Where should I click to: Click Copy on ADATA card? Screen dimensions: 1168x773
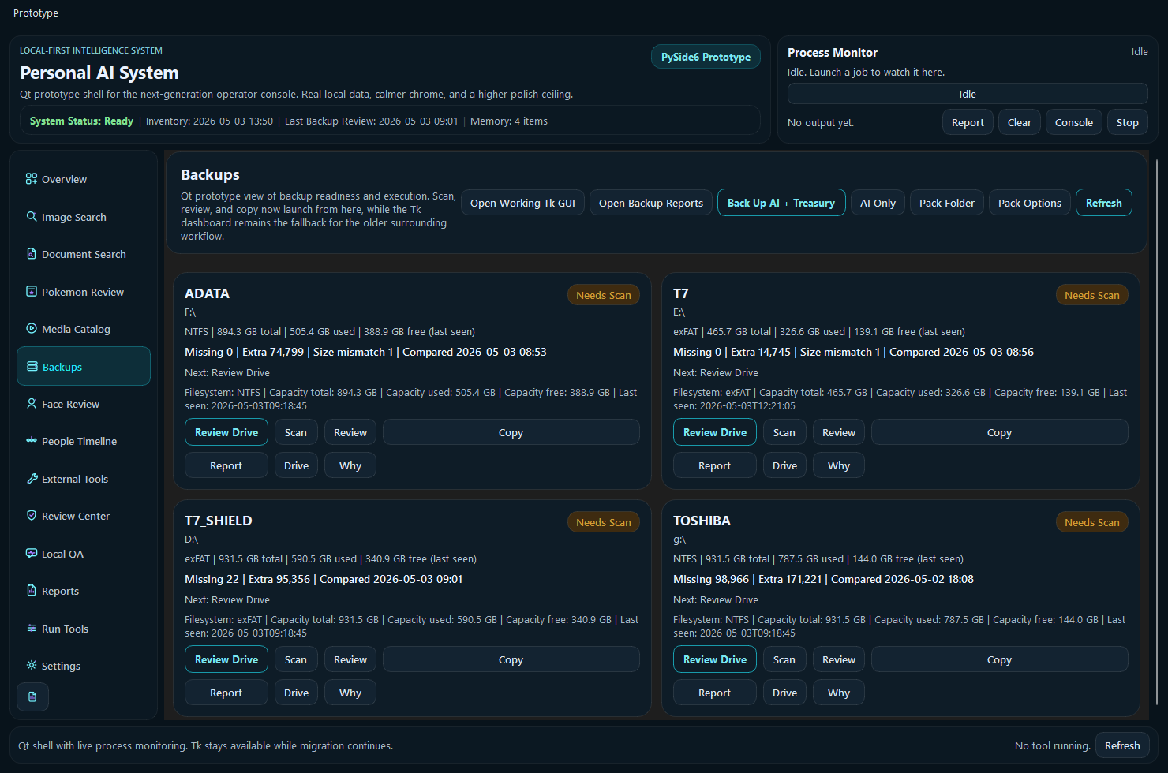(x=511, y=432)
